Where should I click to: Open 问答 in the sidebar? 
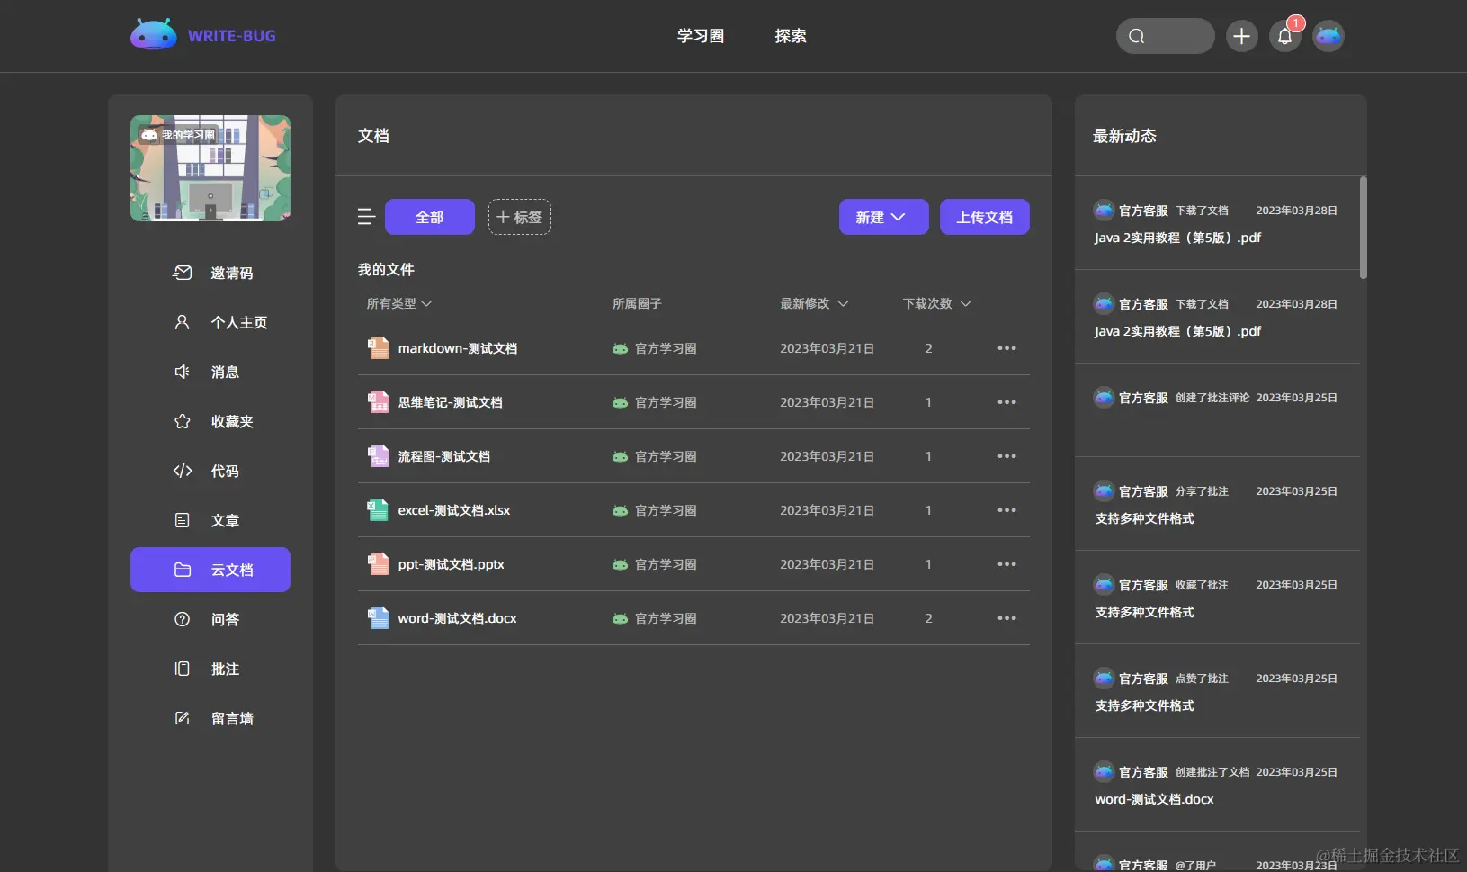tap(210, 619)
